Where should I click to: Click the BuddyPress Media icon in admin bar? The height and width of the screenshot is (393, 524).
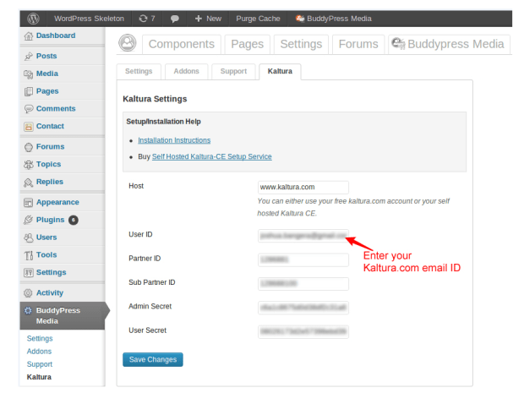[300, 19]
